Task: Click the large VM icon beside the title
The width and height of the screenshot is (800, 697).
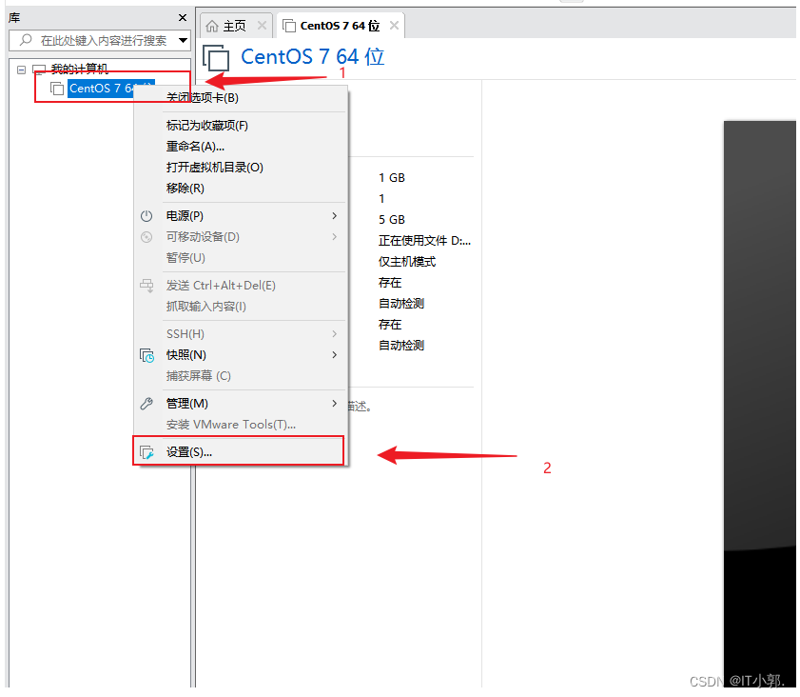Action: pos(216,58)
